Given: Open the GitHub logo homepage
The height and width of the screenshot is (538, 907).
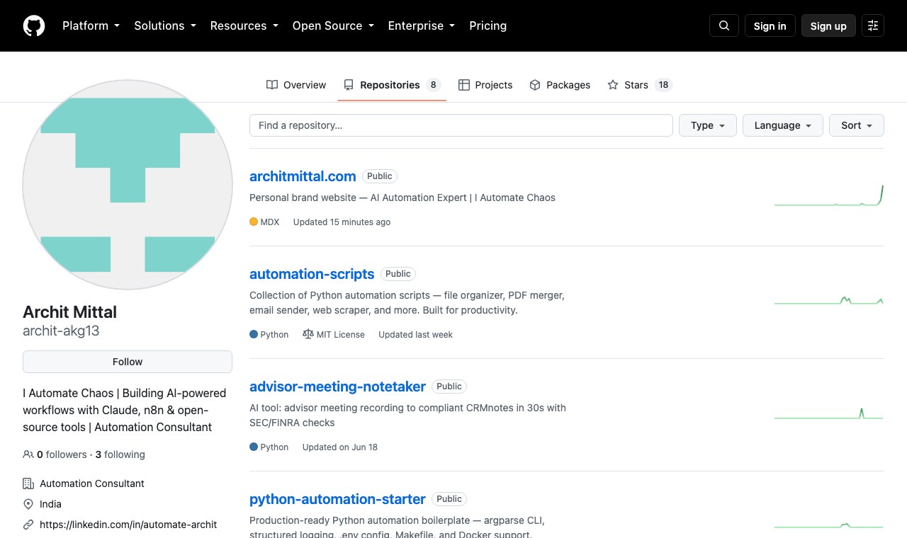Looking at the screenshot, I should pos(34,25).
